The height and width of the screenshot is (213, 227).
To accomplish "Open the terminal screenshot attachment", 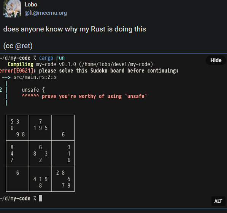I will coord(113,131).
